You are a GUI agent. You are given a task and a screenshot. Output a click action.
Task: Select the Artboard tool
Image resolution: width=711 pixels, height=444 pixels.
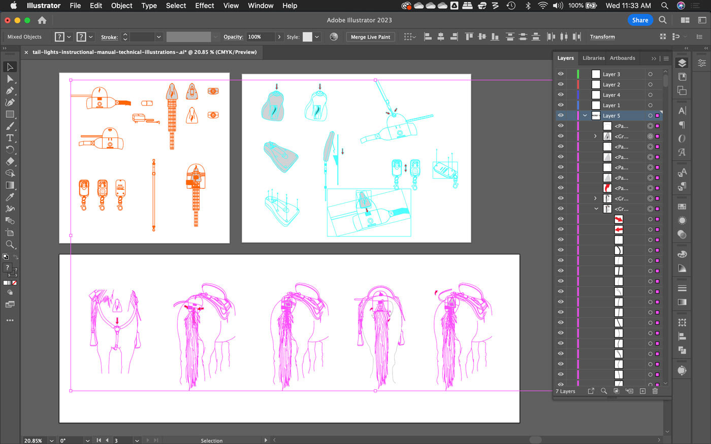pyautogui.click(x=10, y=232)
